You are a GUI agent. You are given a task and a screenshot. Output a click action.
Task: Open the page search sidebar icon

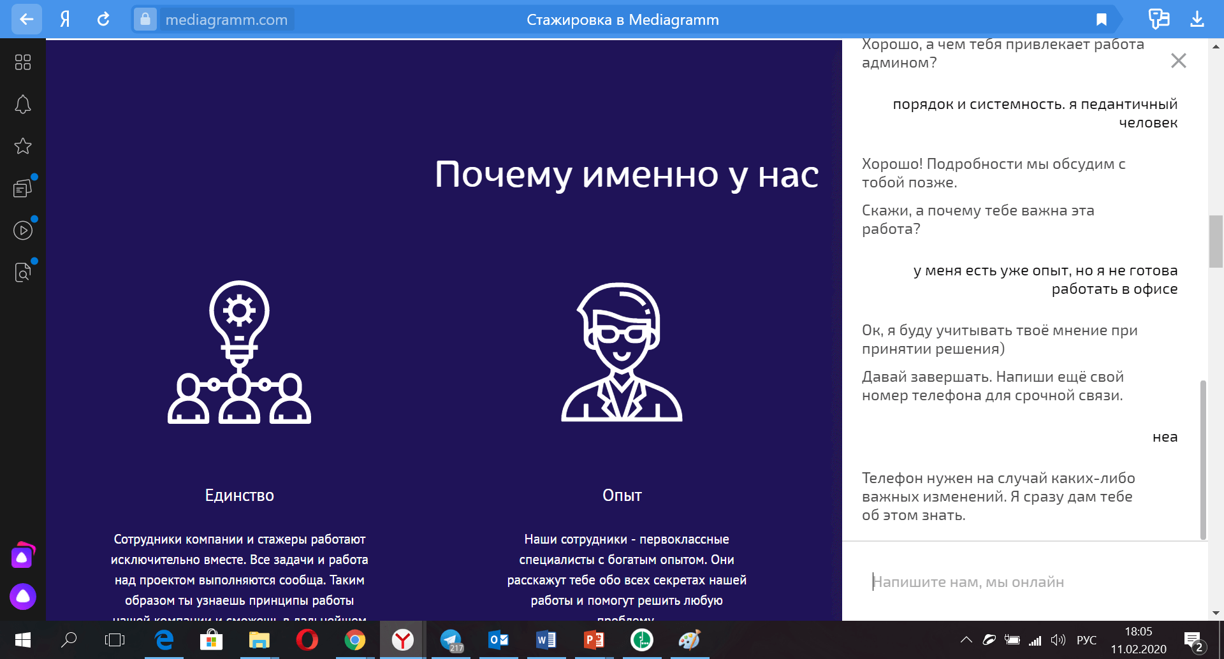pos(23,272)
